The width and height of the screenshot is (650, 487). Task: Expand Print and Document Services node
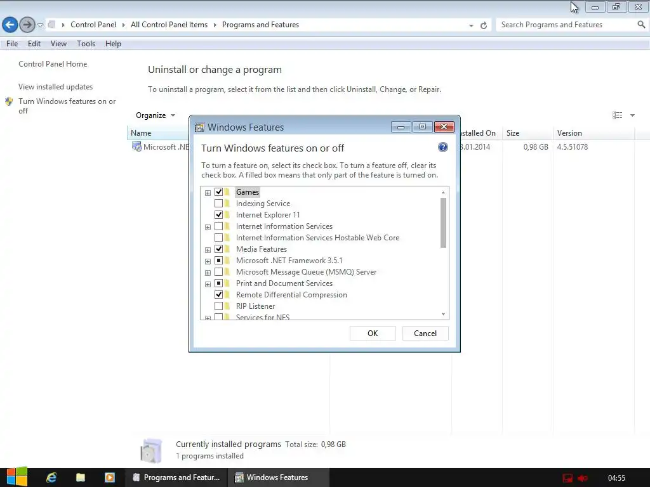(x=208, y=284)
